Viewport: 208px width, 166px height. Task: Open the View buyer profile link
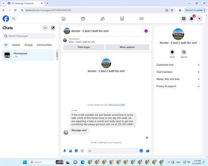(x=117, y=105)
